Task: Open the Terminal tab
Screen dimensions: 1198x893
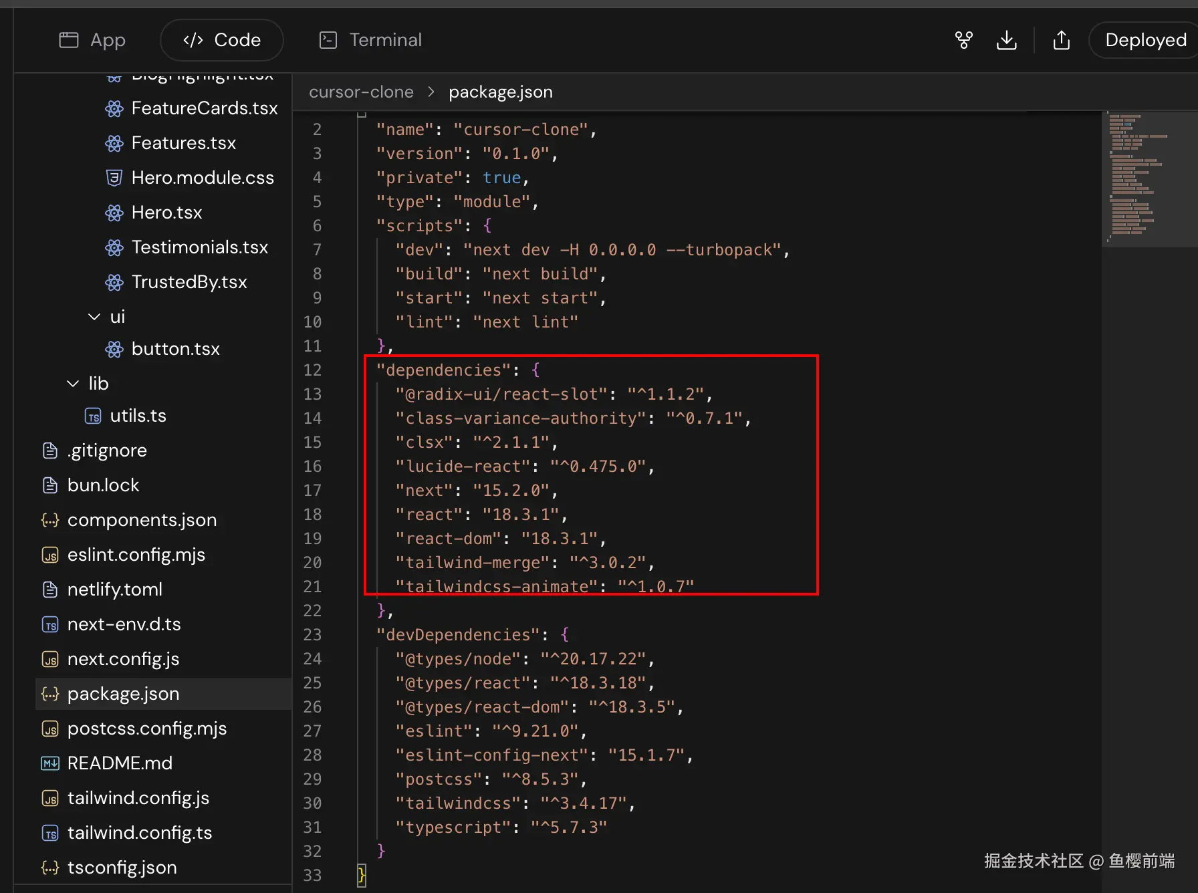Action: (x=371, y=40)
